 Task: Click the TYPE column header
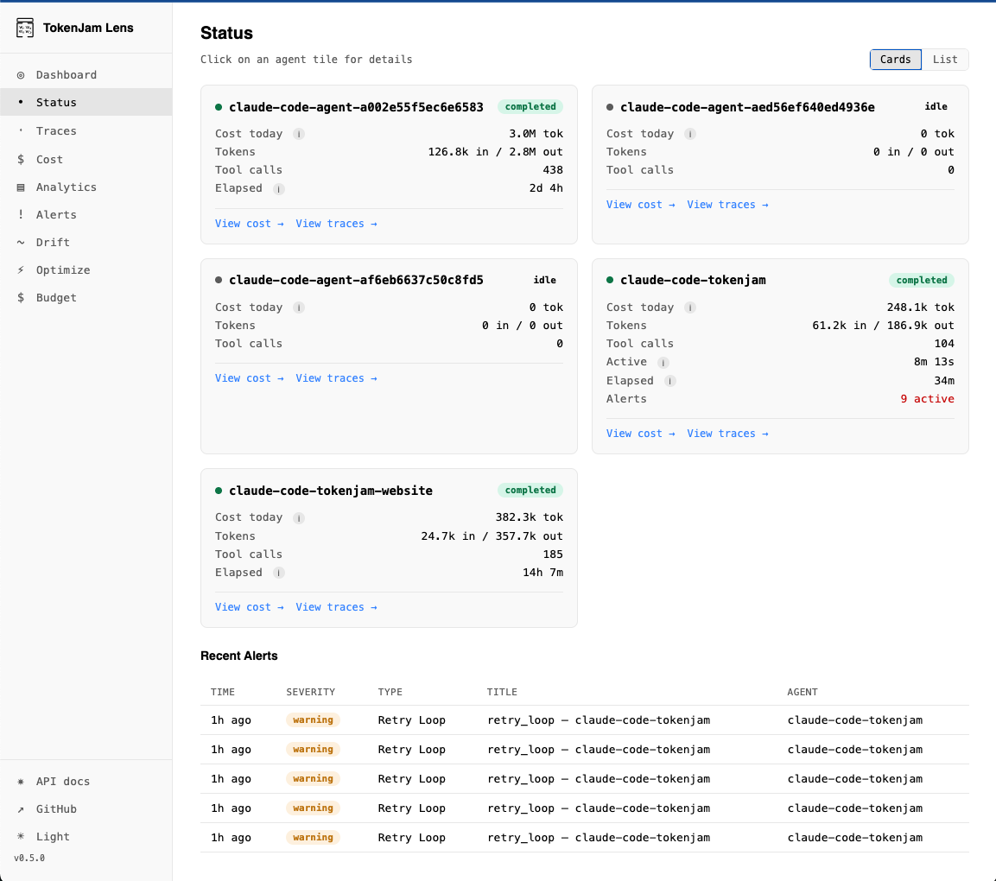tap(390, 693)
